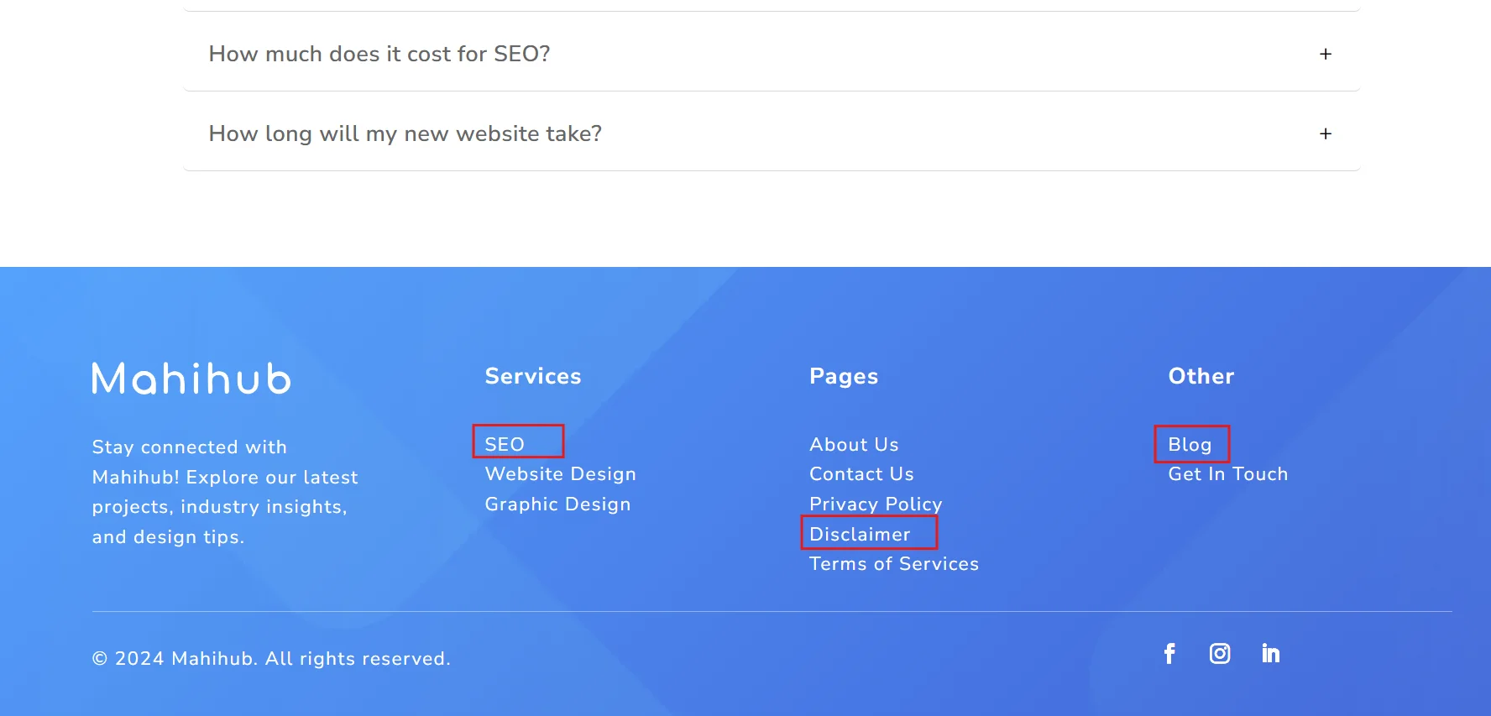View the Privacy Policy page
1491x716 pixels.
876,504
